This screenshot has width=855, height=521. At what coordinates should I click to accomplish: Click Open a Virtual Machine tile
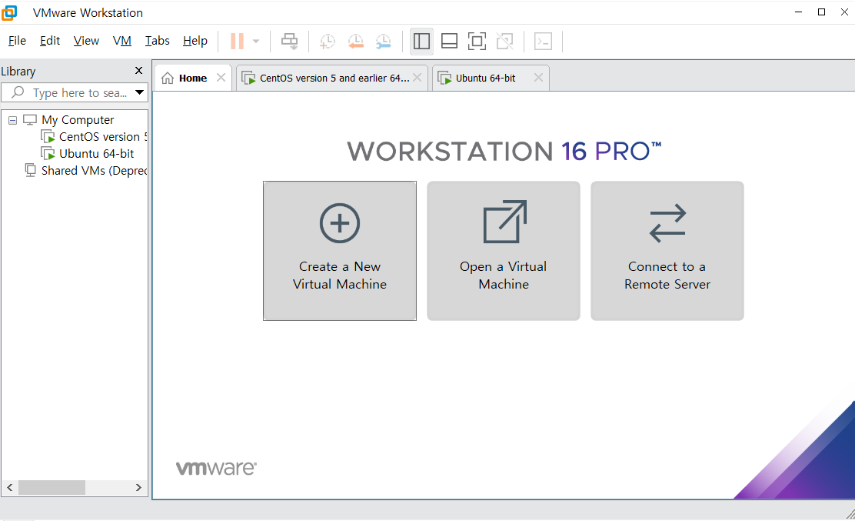[x=504, y=251]
